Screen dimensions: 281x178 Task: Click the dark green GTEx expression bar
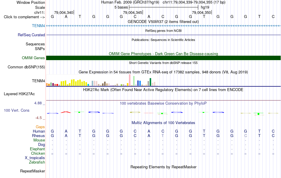[150, 82]
